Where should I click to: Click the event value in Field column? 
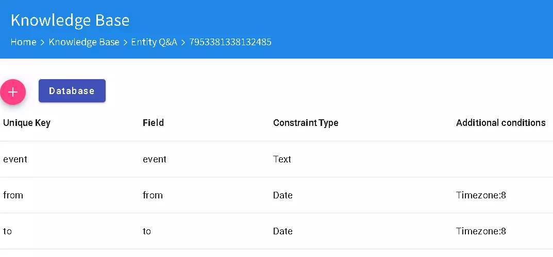pyautogui.click(x=155, y=159)
